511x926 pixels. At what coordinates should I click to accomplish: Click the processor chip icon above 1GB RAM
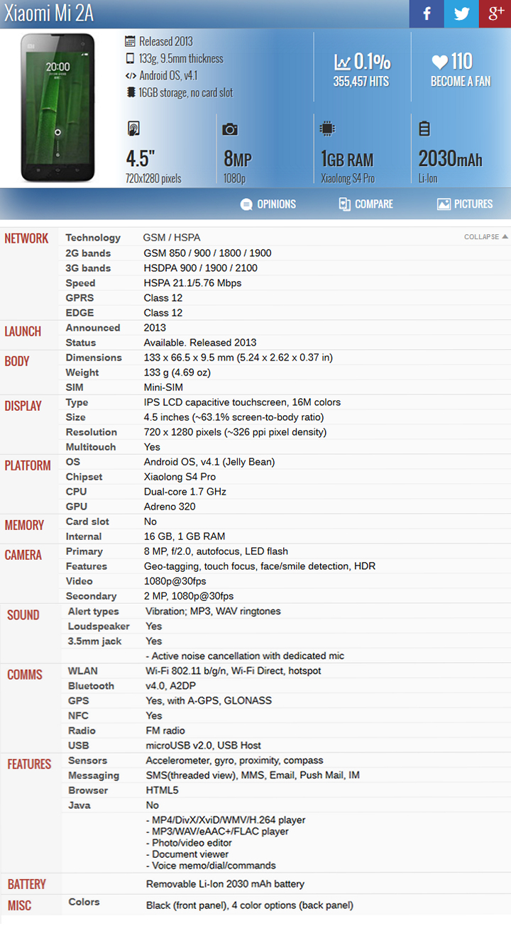[327, 128]
